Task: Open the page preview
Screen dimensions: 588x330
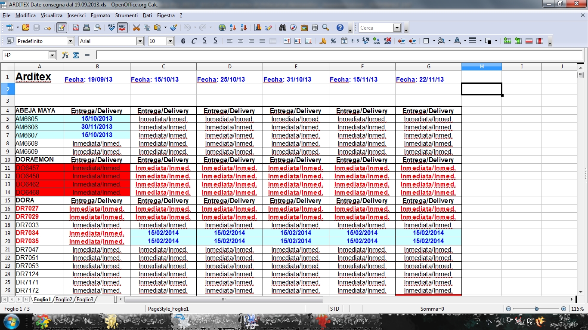Action: [97, 28]
